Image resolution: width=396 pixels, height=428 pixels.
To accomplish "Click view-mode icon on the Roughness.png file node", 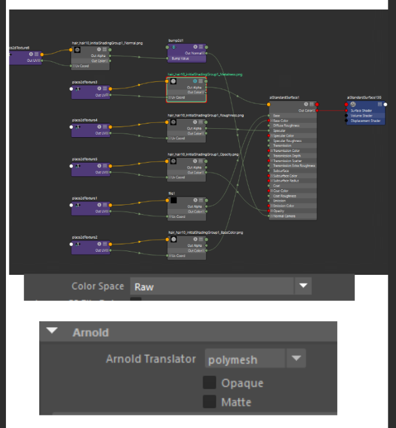I will coord(201,122).
